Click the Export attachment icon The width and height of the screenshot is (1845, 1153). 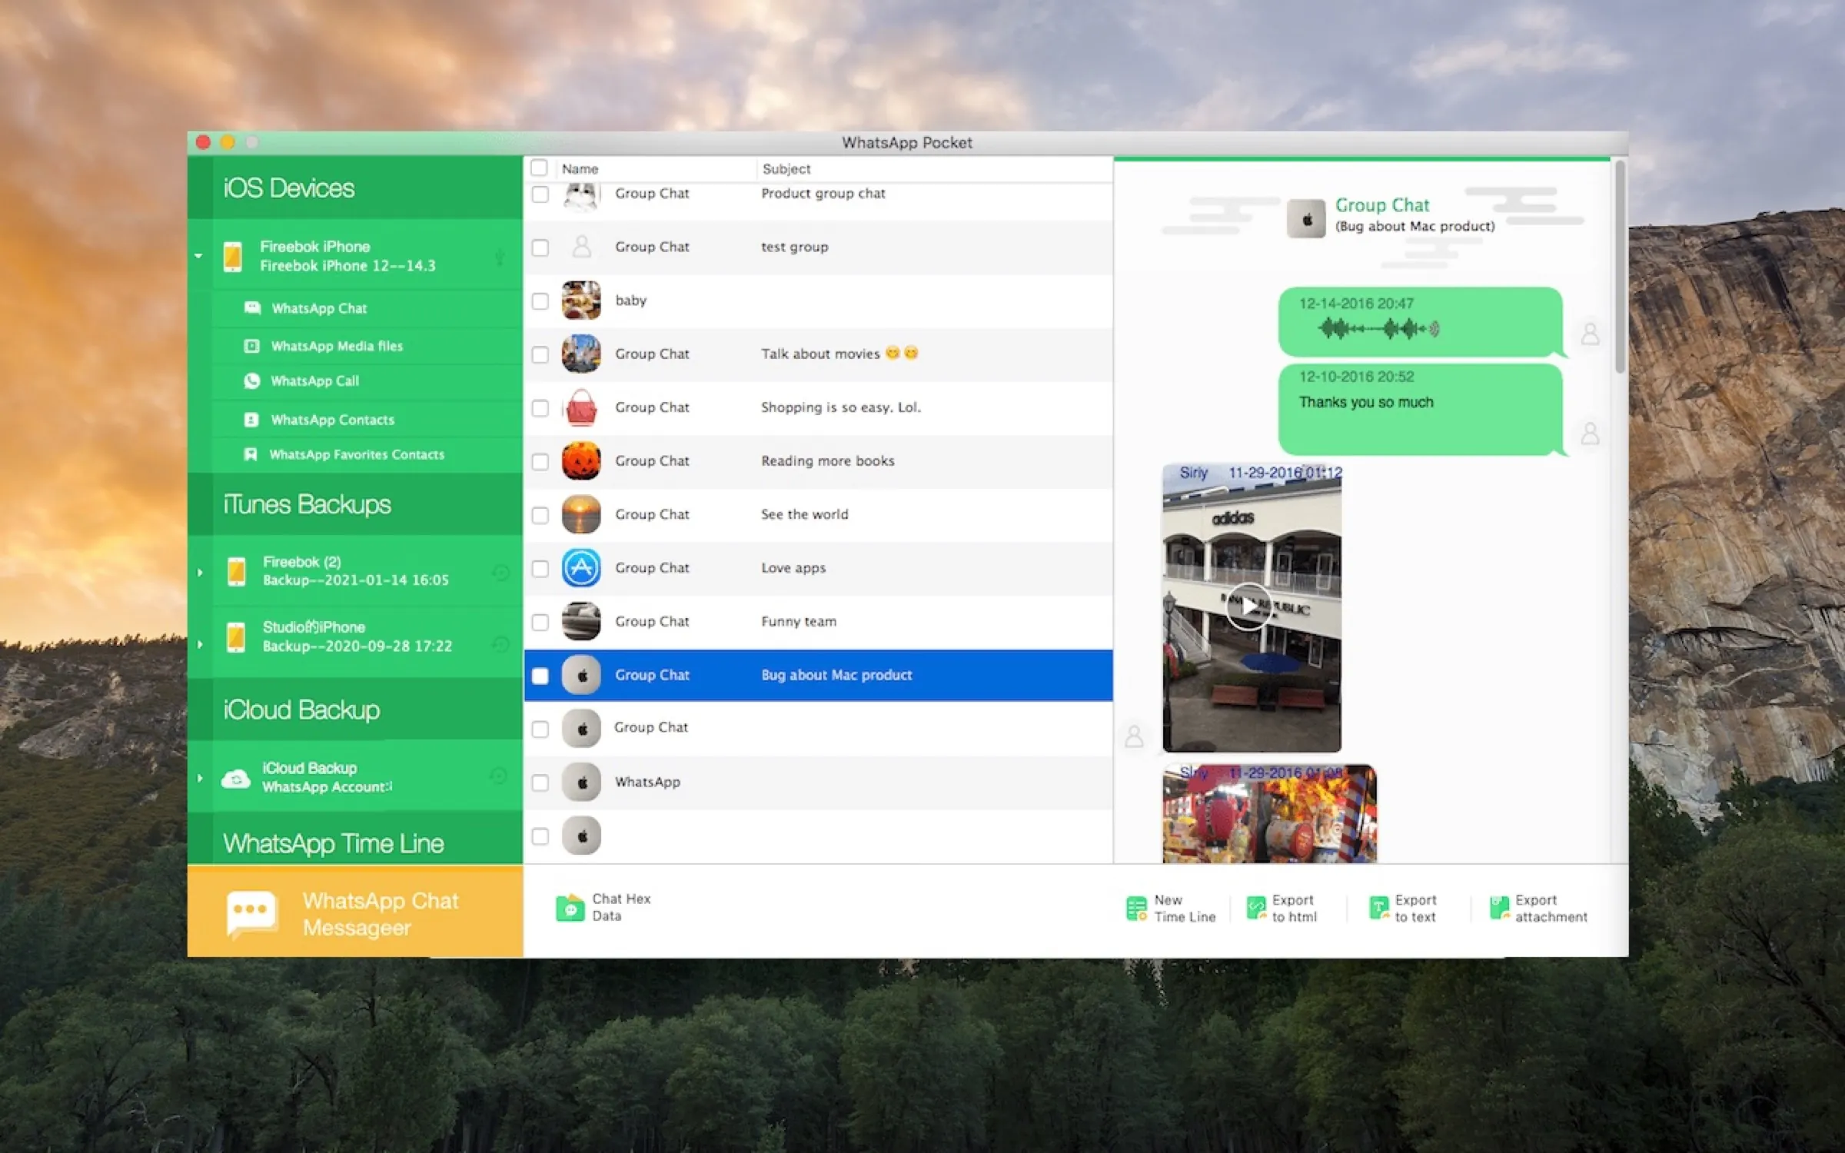pos(1498,908)
